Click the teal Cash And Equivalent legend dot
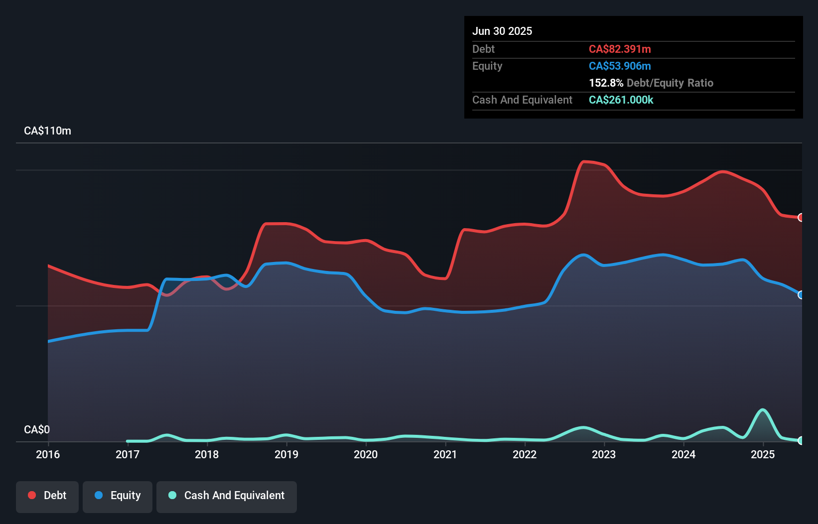Viewport: 818px width, 524px height. (x=172, y=495)
